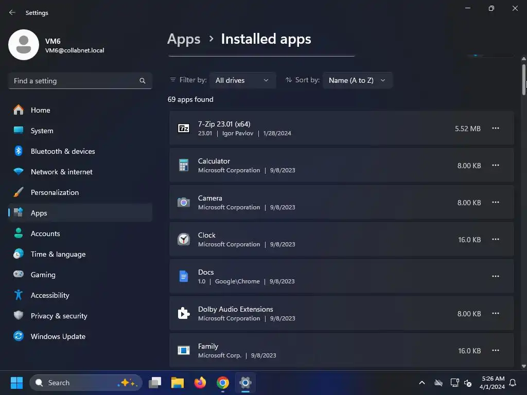Open Privacy & security settings
Viewport: 527px width, 395px height.
pyautogui.click(x=80, y=316)
